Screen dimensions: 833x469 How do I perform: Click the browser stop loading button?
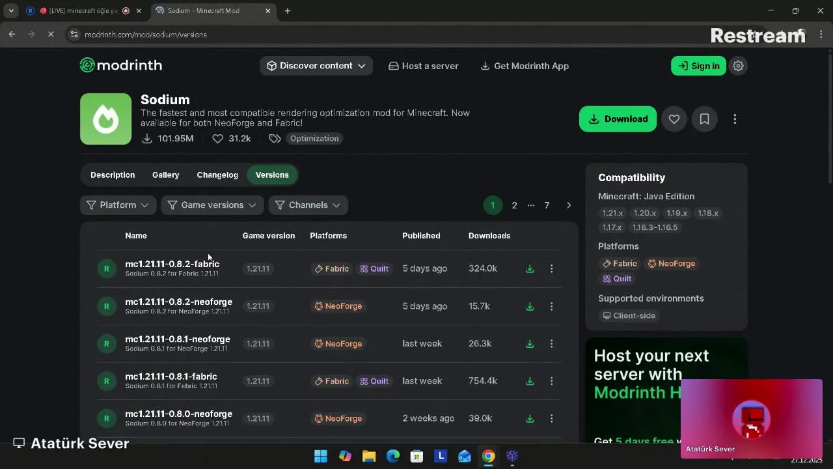point(51,34)
